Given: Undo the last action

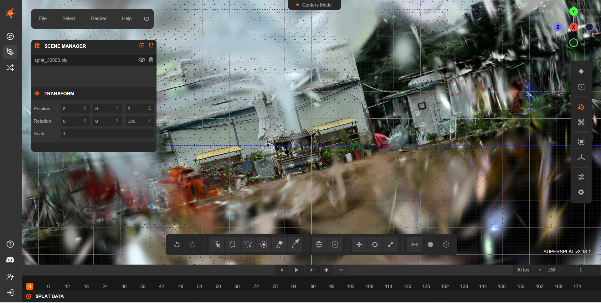Looking at the screenshot, I should [177, 245].
